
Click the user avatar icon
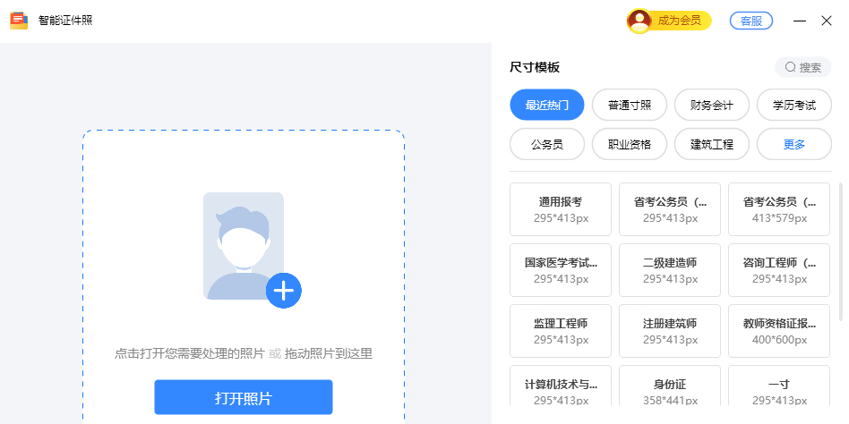point(639,21)
